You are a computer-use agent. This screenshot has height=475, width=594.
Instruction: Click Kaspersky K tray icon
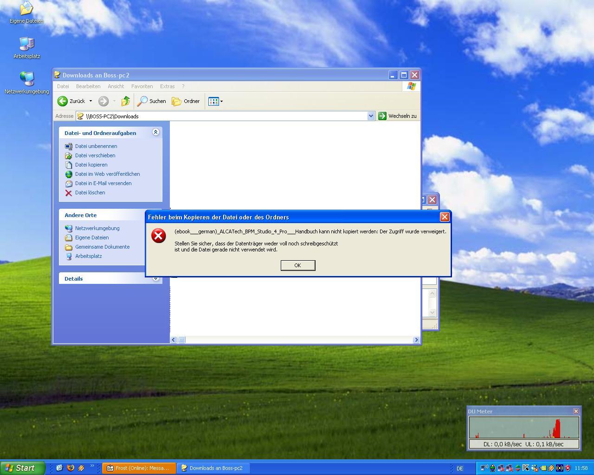point(526,468)
